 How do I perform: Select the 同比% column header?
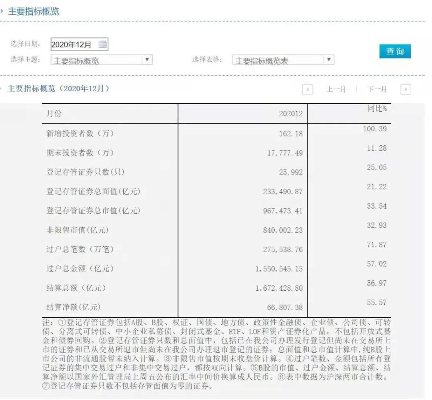[x=377, y=109]
